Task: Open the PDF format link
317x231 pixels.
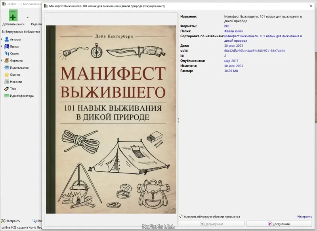Action: 227,26
